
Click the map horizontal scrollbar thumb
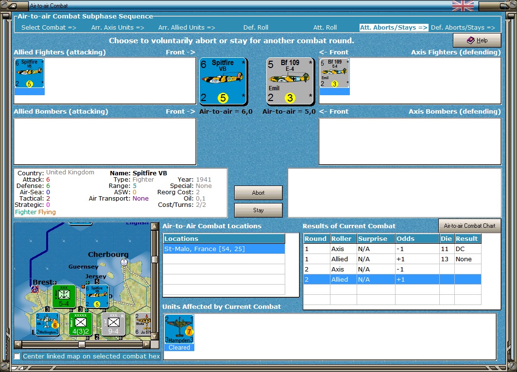coord(82,344)
